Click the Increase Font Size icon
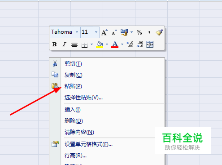This screenshot has width=222, height=165. click(x=104, y=32)
